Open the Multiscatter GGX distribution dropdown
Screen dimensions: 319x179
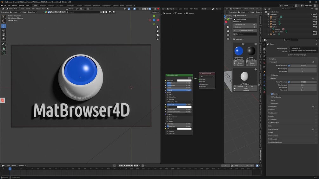(179, 102)
